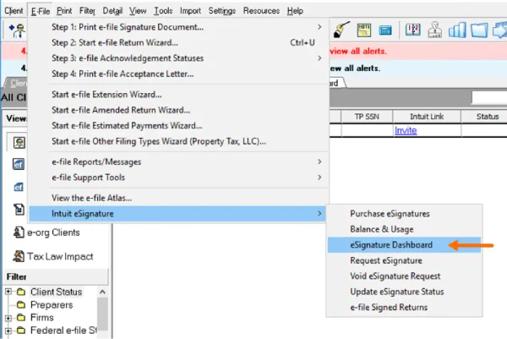
Task: Choose Step 2 Start e-file Return Wizard
Action: (x=178, y=43)
